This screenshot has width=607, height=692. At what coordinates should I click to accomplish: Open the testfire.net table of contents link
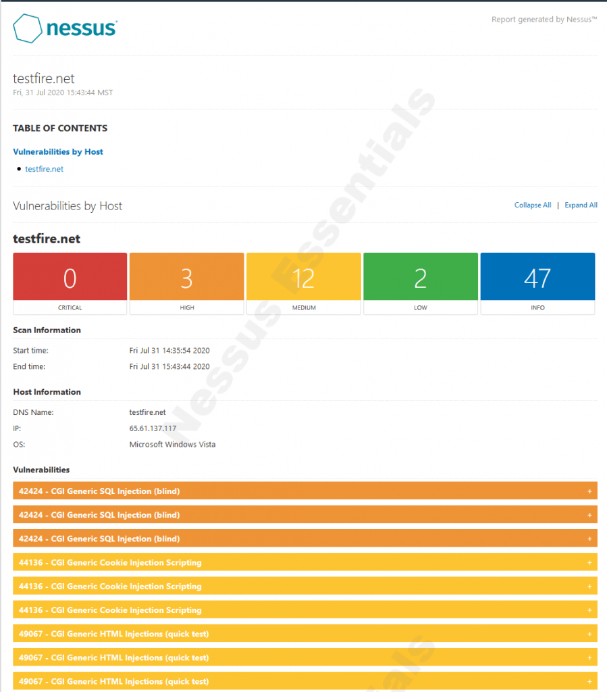pos(44,169)
